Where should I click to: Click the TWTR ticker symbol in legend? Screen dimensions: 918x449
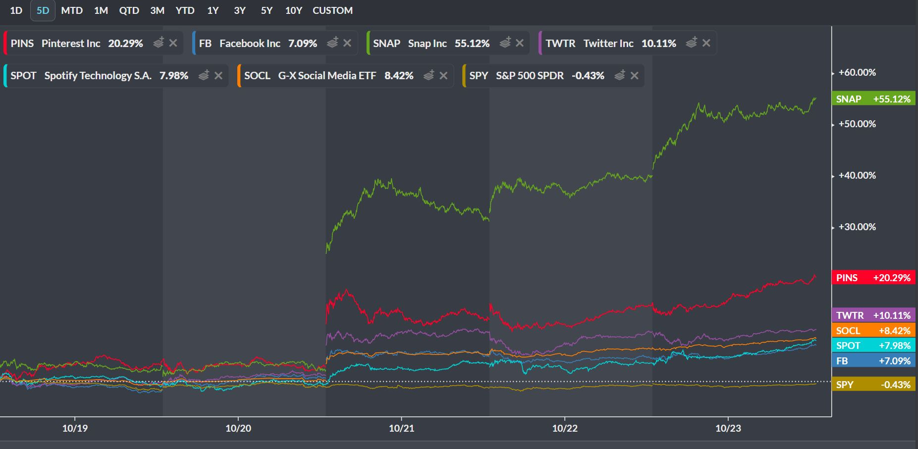(560, 44)
